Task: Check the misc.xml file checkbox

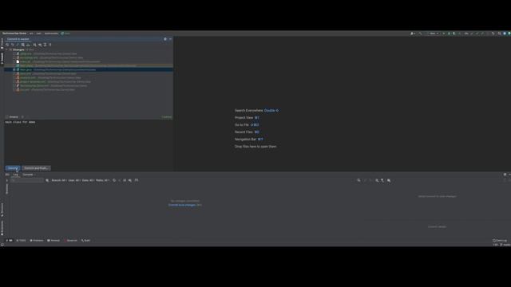Action: pyautogui.click(x=14, y=74)
